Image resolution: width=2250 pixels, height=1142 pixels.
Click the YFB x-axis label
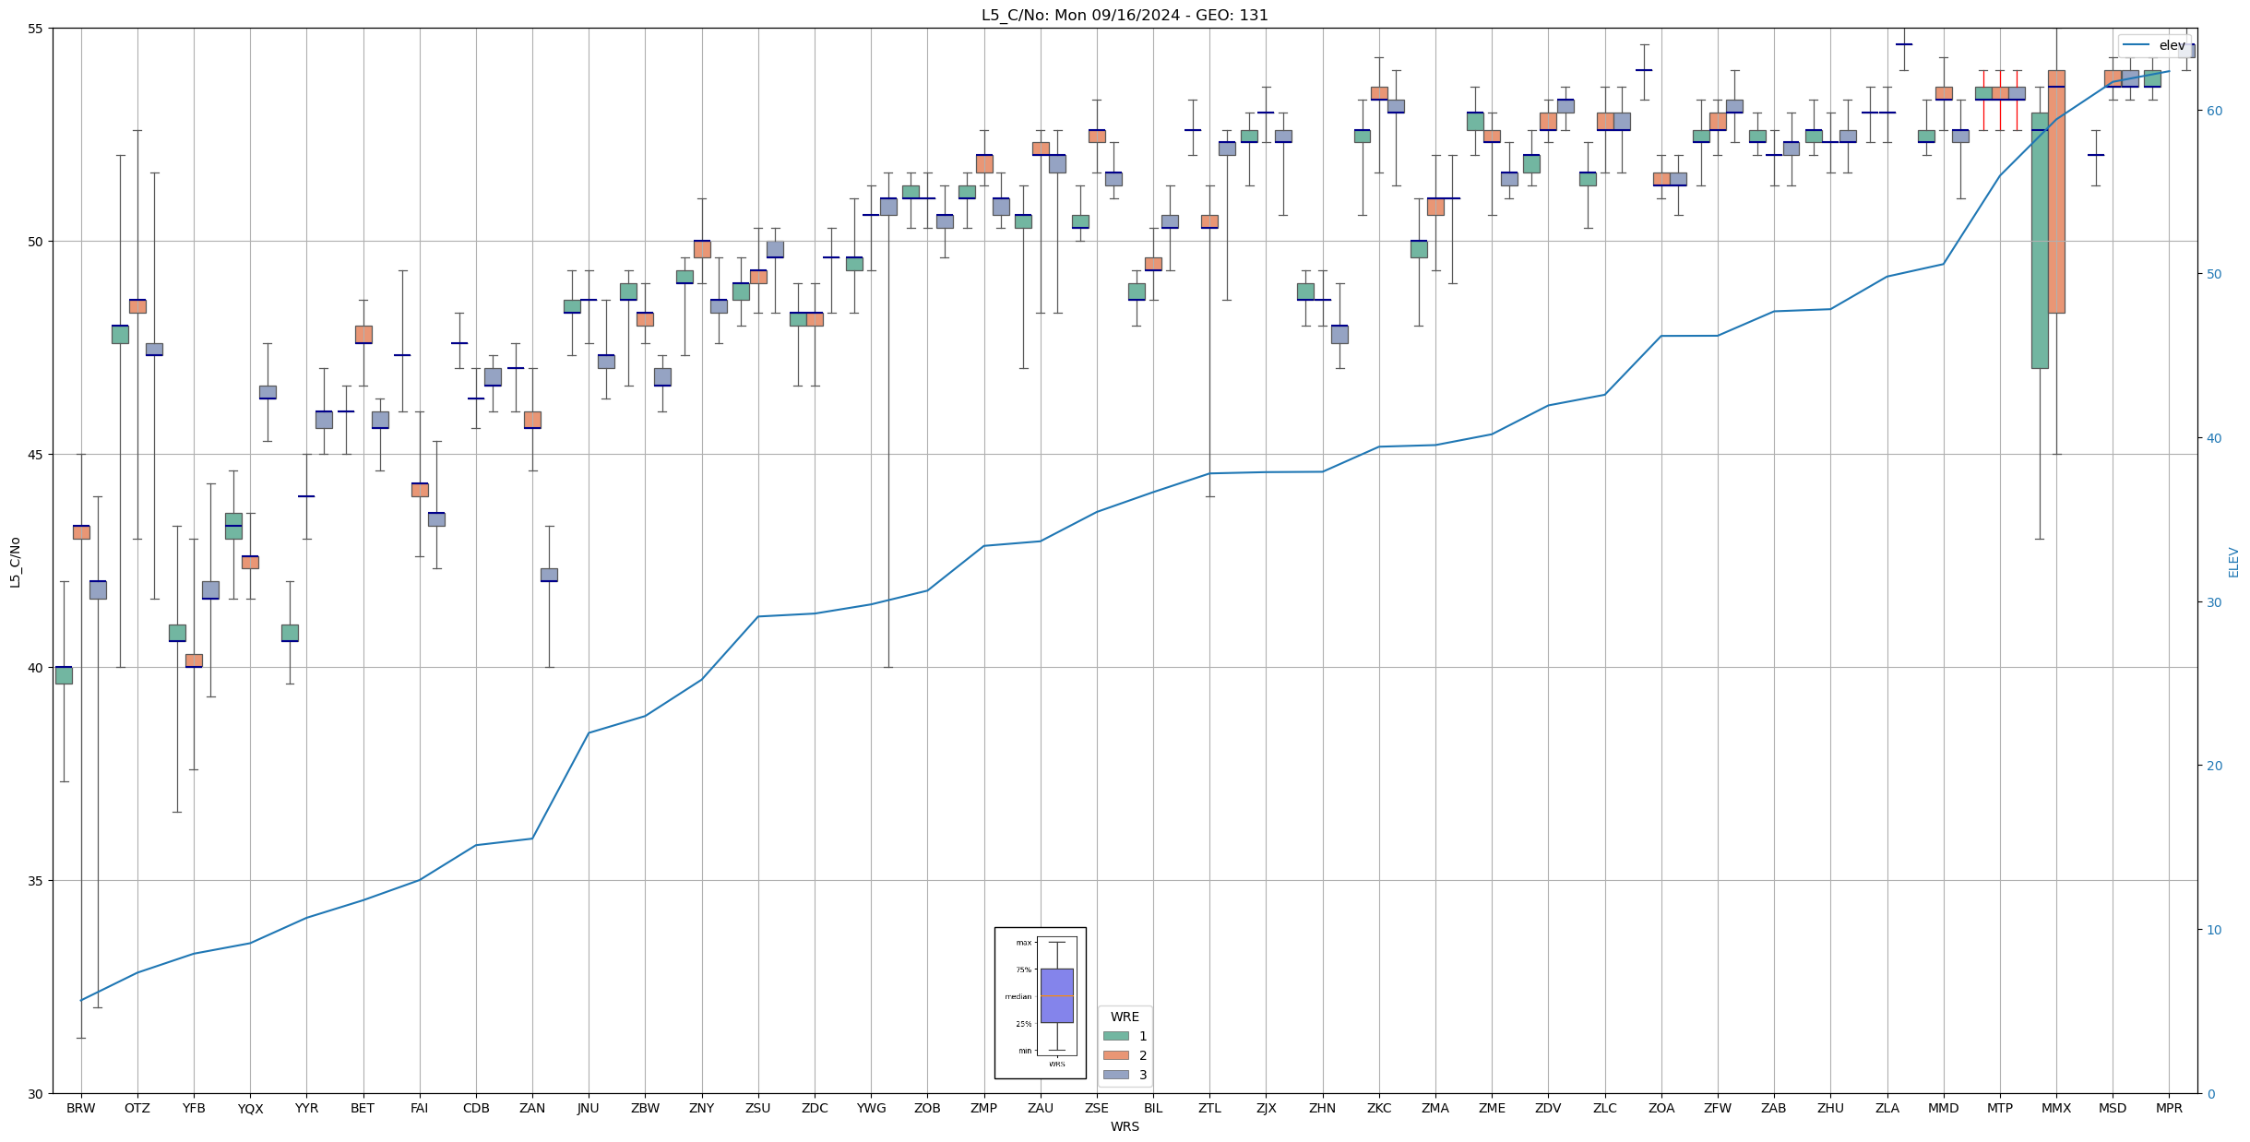(194, 1108)
